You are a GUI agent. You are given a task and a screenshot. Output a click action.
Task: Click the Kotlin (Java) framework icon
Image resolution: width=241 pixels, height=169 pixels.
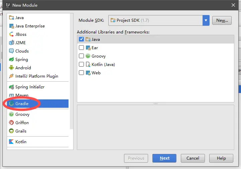pyautogui.click(x=88, y=64)
